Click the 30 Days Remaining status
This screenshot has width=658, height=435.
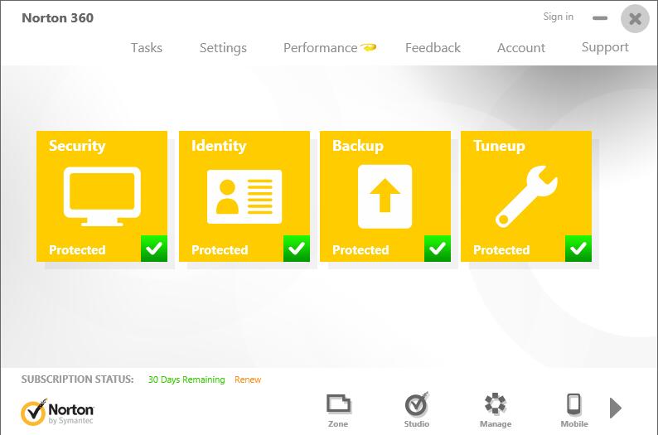[x=186, y=379]
